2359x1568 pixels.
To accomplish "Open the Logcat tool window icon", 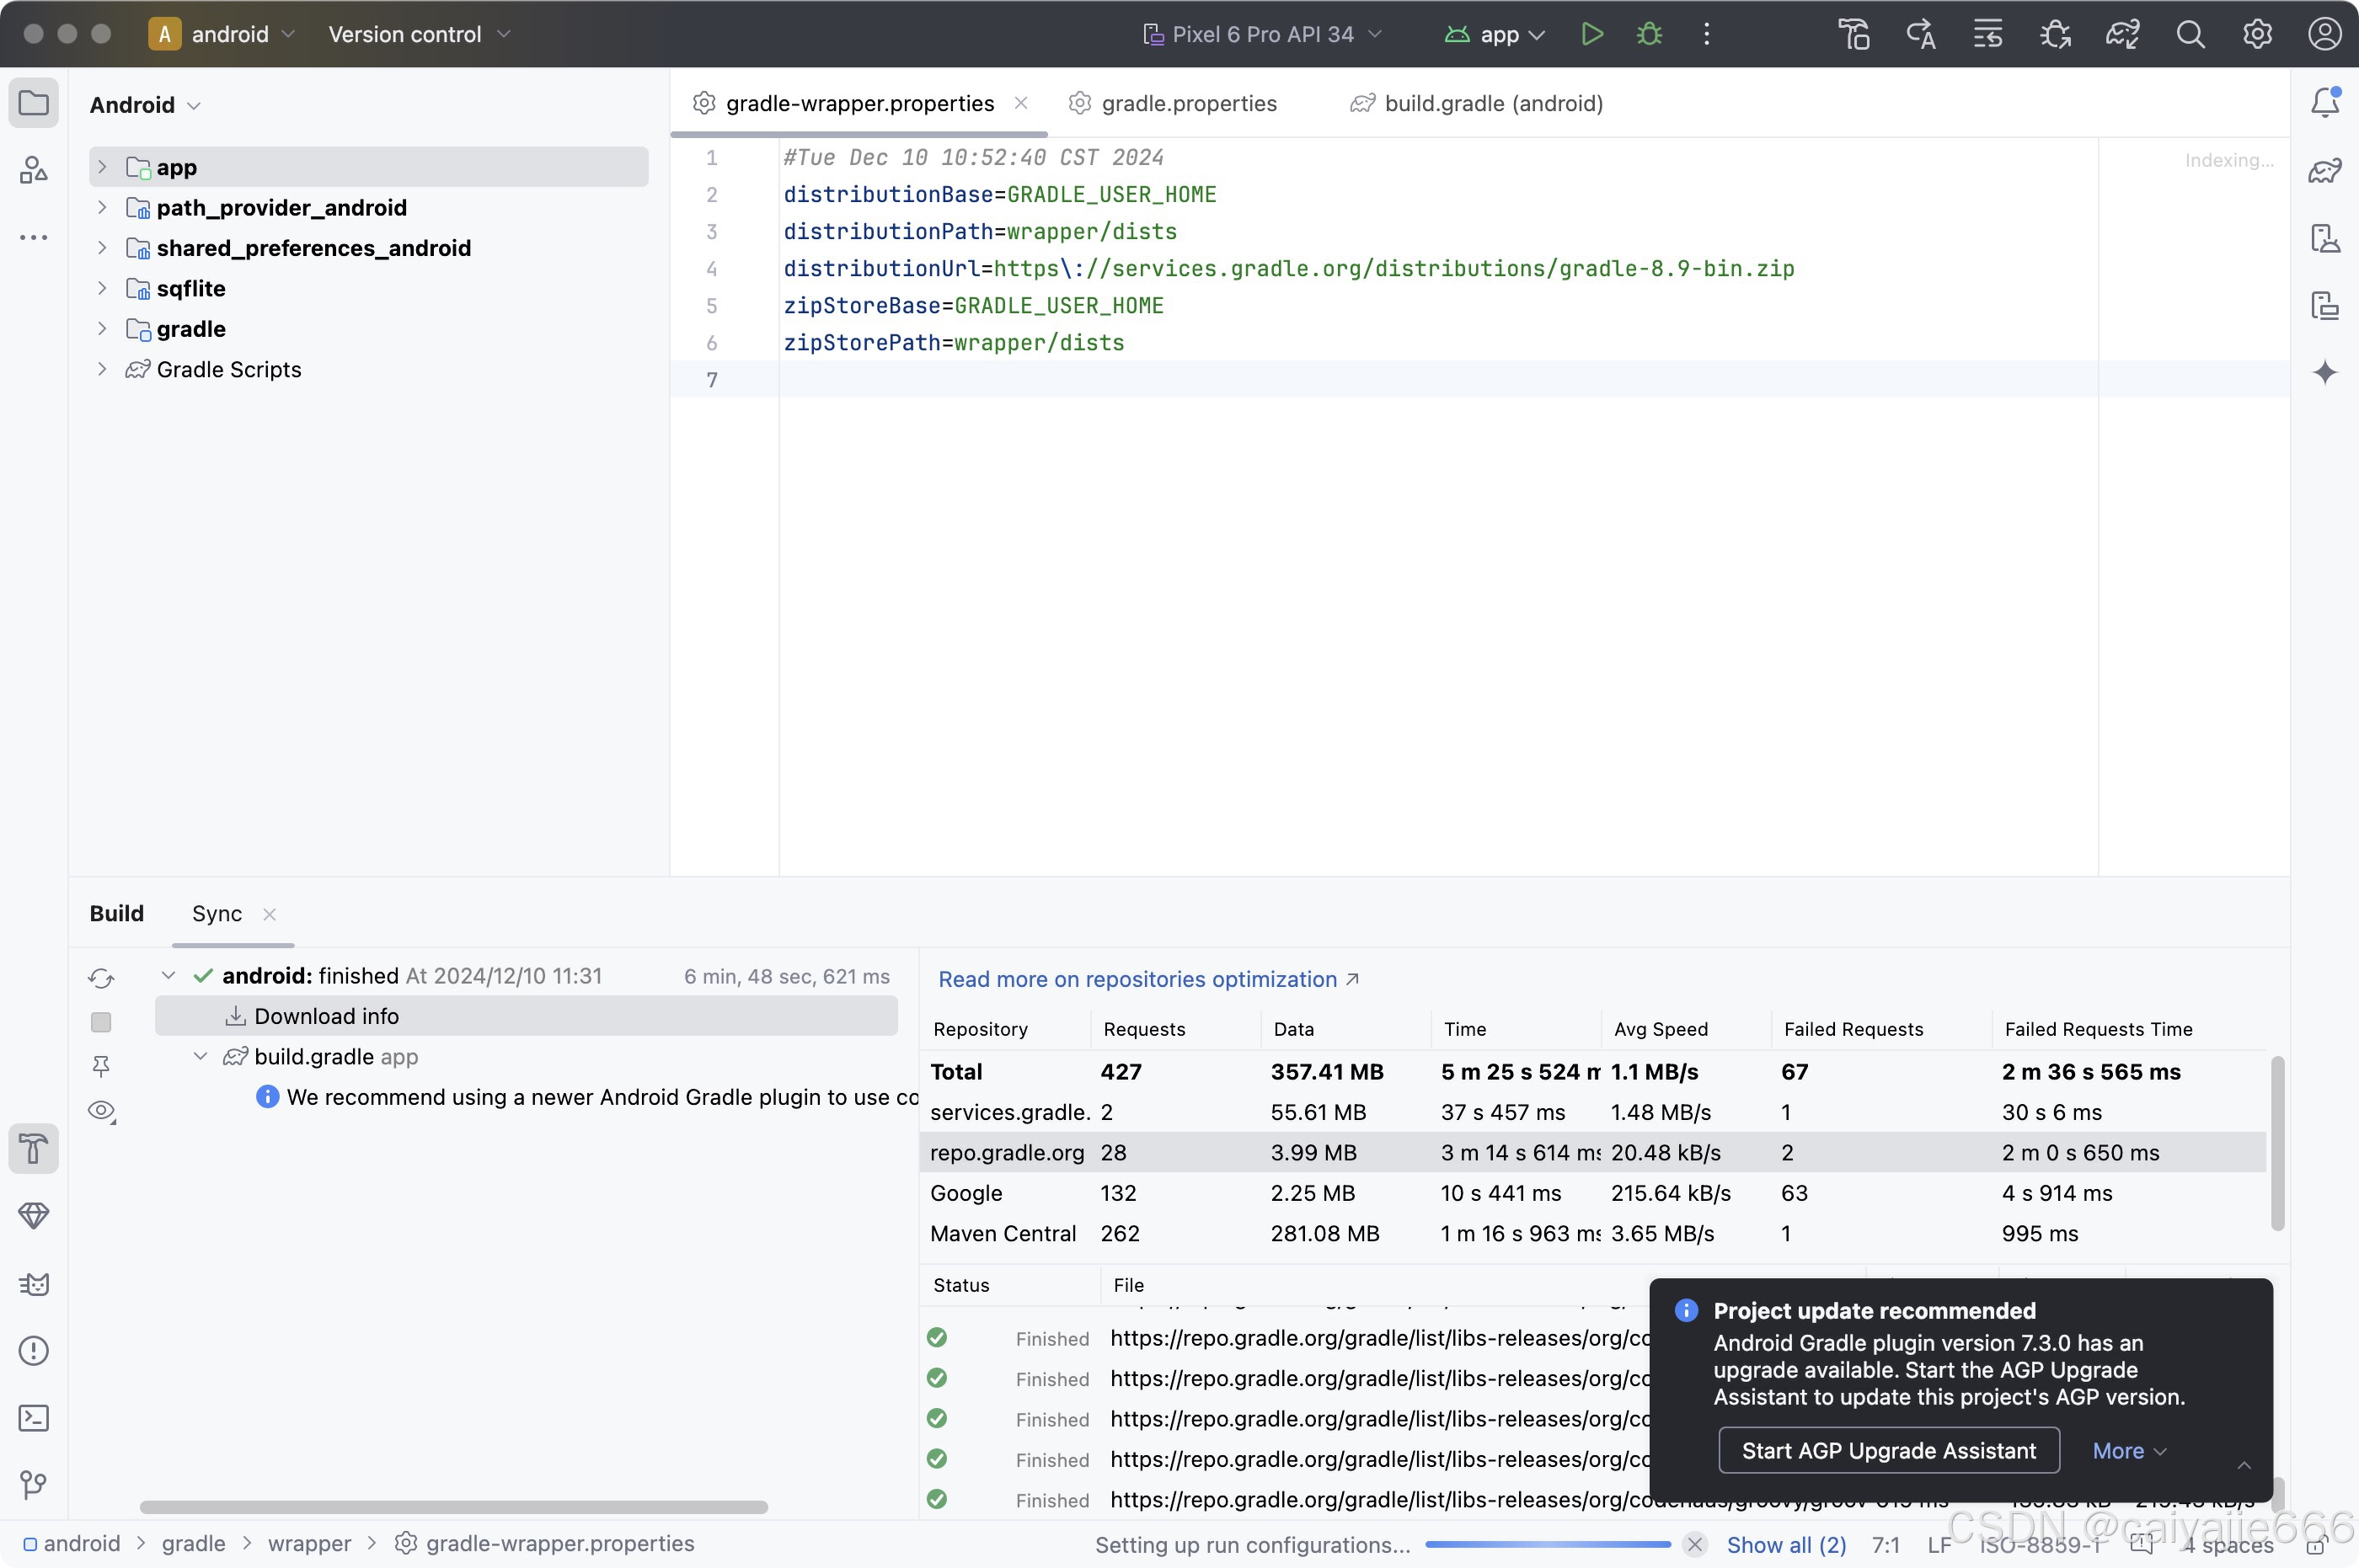I will tap(33, 1283).
